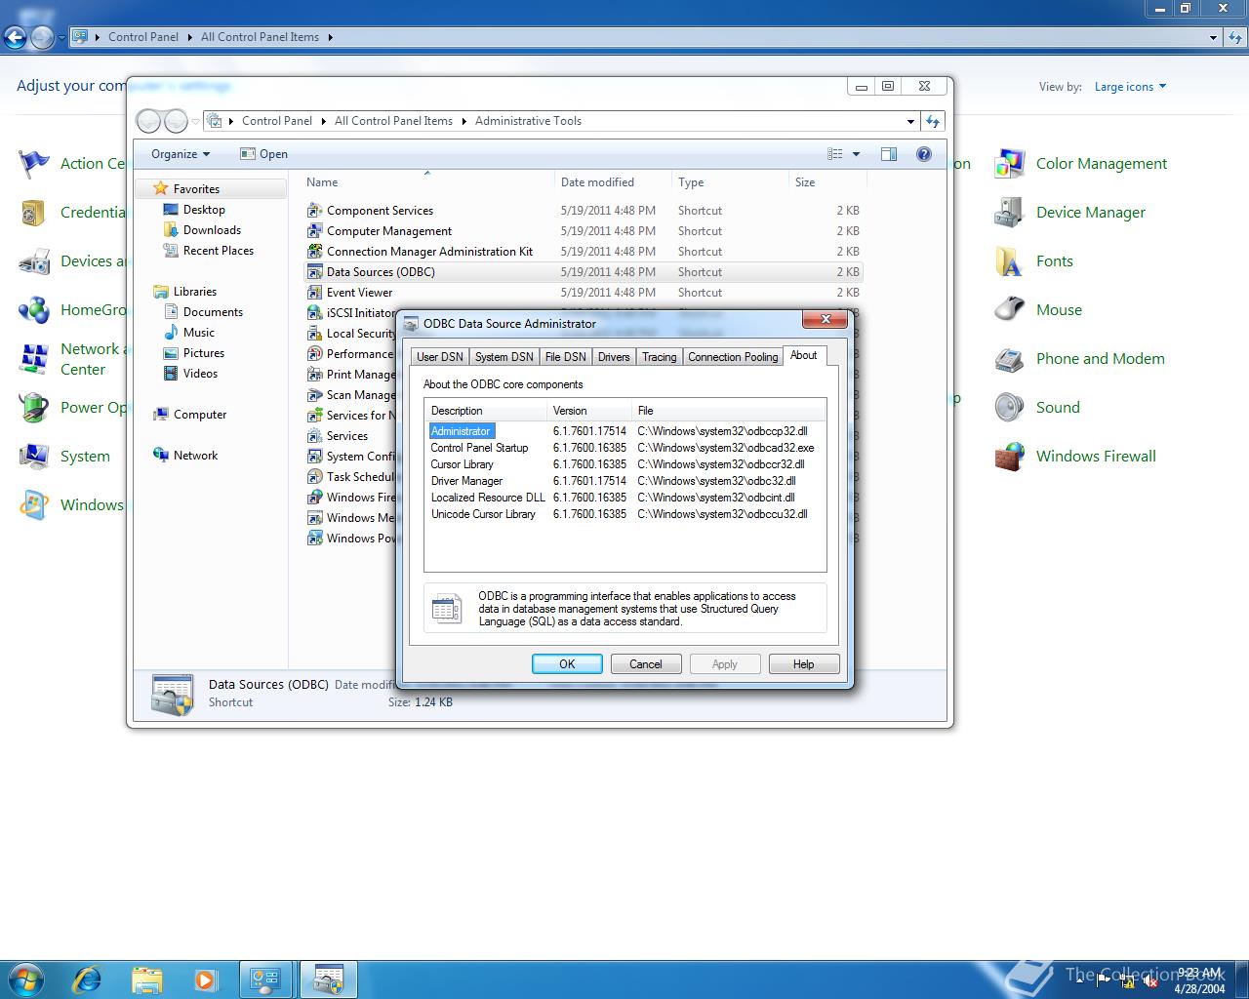
Task: Open the Tracing tab
Action: [660, 357]
